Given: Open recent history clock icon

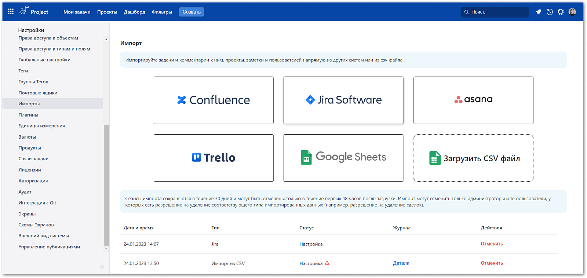Looking at the screenshot, I should coord(550,12).
